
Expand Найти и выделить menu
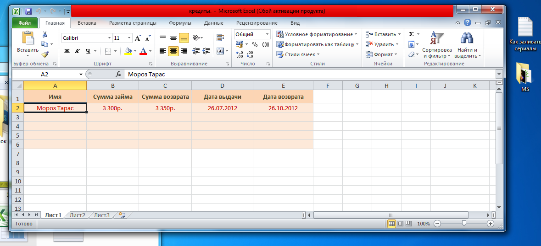[x=468, y=44]
